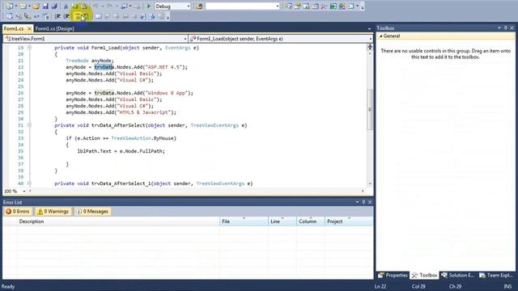The height and width of the screenshot is (291, 518).
Task: Toggle the 0 Messages filter
Action: point(92,211)
